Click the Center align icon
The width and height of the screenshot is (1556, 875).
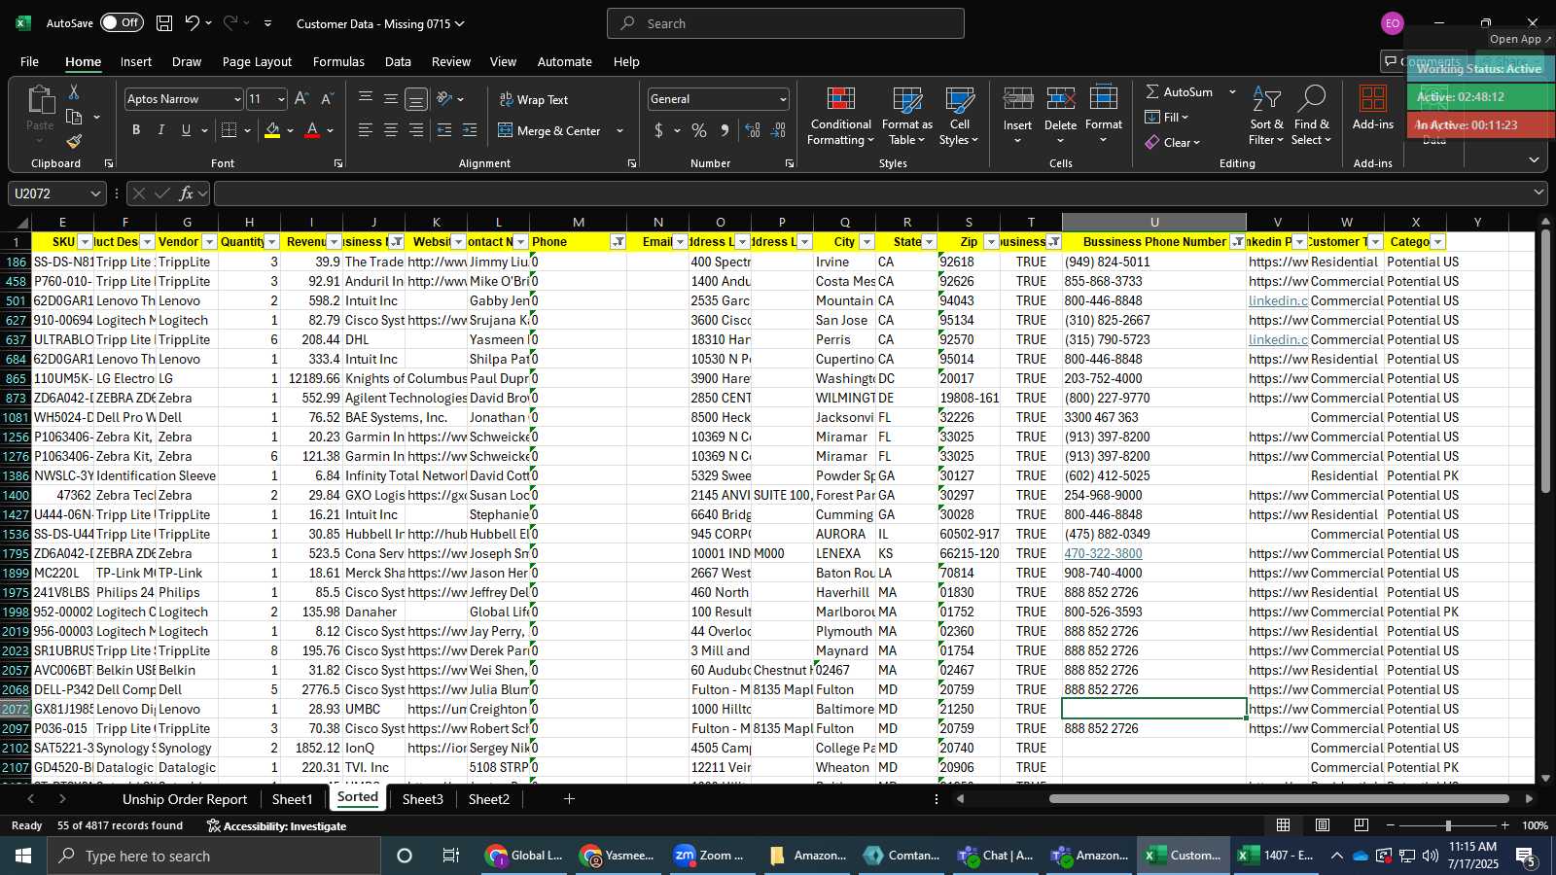[x=391, y=130]
